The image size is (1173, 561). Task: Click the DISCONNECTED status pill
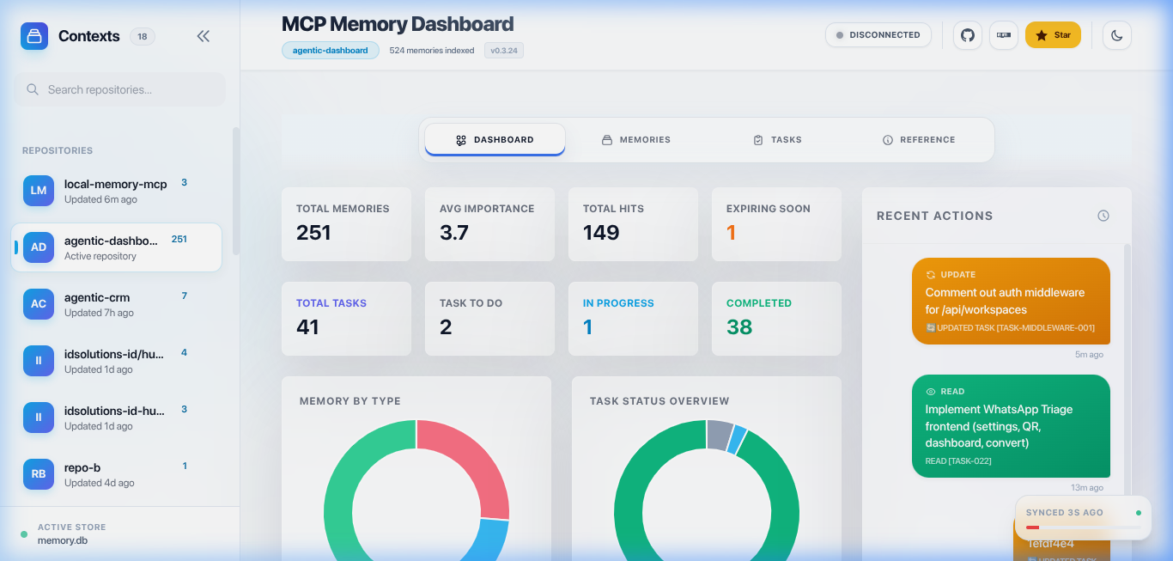[878, 35]
